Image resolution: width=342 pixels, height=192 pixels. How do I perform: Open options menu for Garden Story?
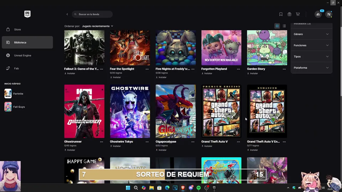coord(284,69)
